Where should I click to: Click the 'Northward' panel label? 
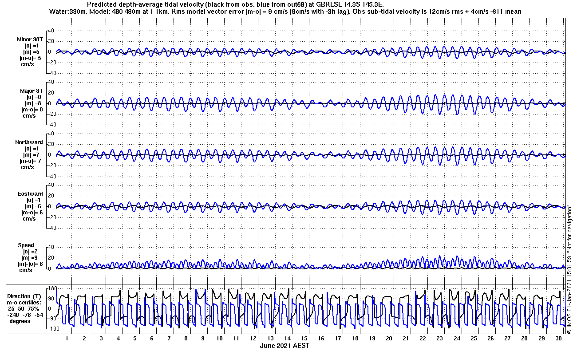tap(29, 142)
